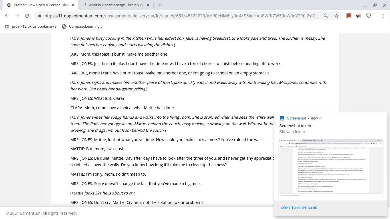Bookmark this page with the star icon
390x219 pixels.
336,16
